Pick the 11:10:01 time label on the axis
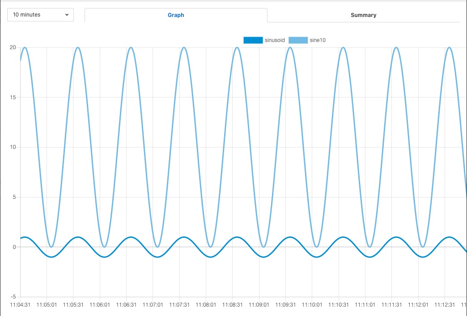Screen dimensions: 467x316 (x=312, y=305)
